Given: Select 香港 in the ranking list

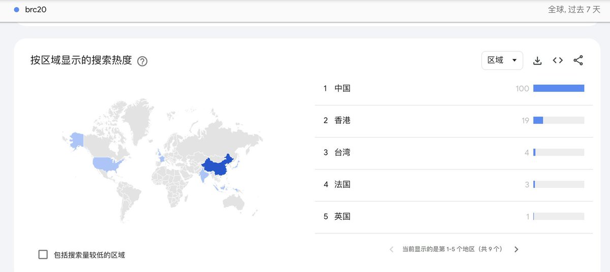Looking at the screenshot, I should tap(343, 120).
